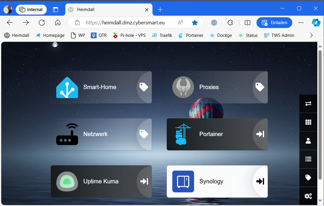Open the Smart-Home tag tile

[x=101, y=87]
